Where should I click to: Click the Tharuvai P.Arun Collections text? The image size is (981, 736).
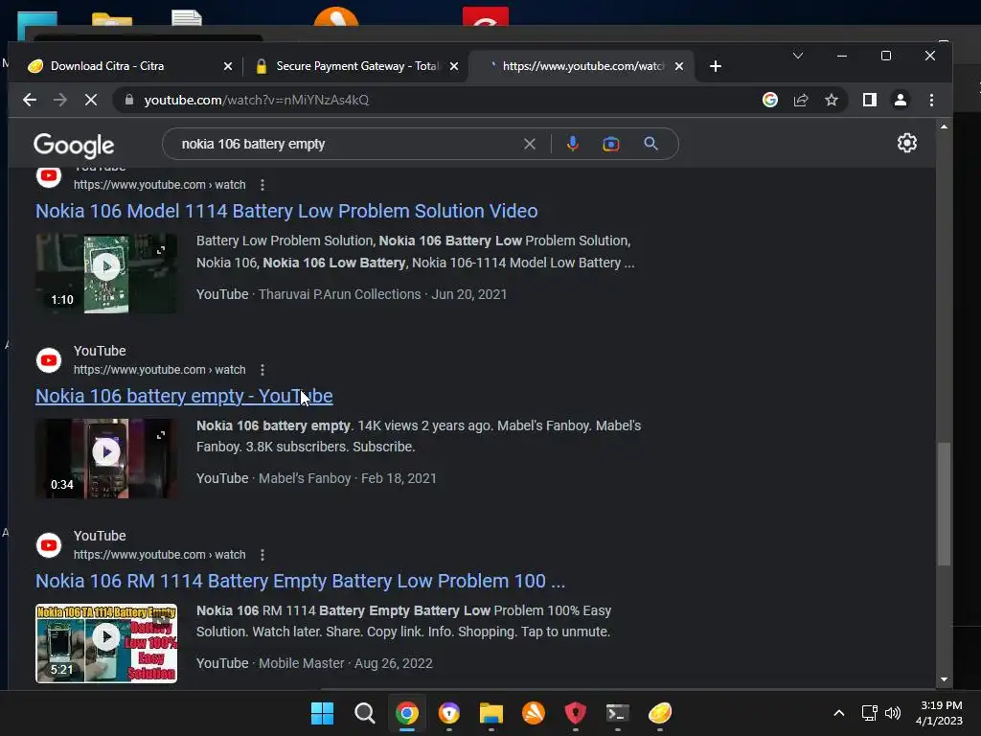pyautogui.click(x=340, y=295)
